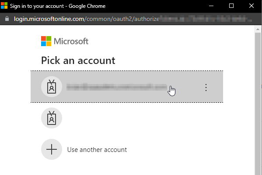This screenshot has height=175, width=262.
Task: Click the Microsoft logo on the page
Action: (x=65, y=41)
